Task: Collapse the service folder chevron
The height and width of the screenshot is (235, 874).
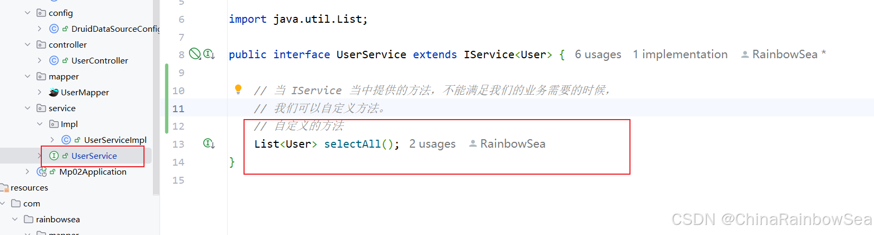Action: click(x=28, y=108)
